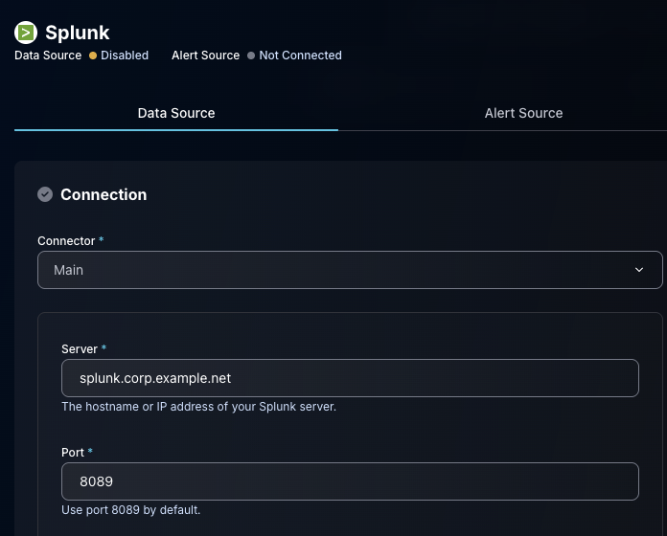Open the Connector dropdown showing Main

(350, 270)
